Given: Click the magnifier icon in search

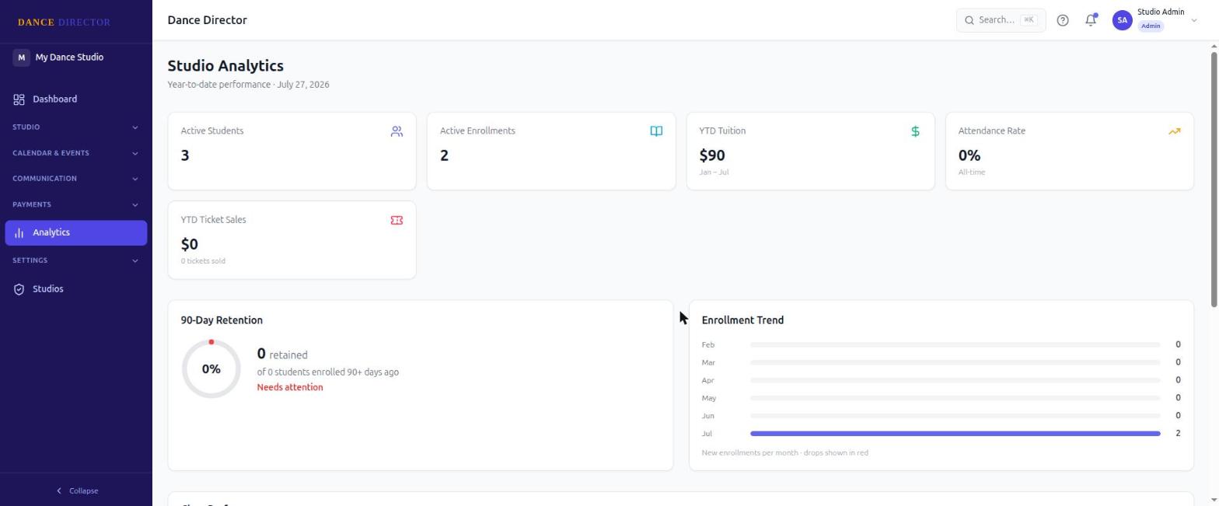Looking at the screenshot, I should tap(969, 20).
